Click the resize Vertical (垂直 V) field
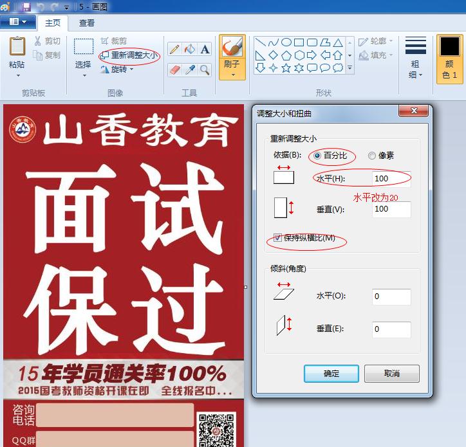Viewport: 466px width, 447px height. pos(391,210)
